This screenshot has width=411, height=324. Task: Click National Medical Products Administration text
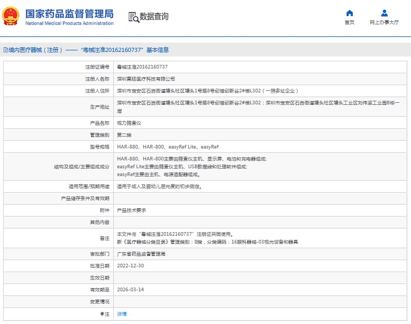point(70,23)
